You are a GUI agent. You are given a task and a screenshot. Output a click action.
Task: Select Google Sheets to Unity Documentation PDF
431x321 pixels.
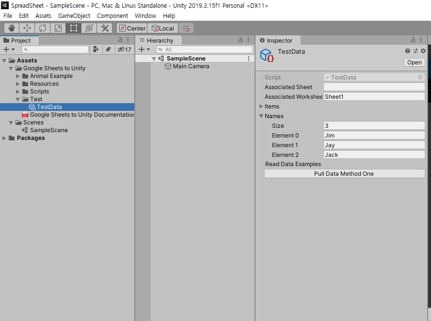tap(78, 115)
